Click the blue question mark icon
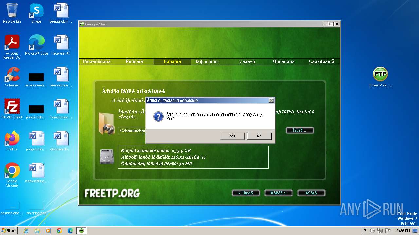This screenshot has width=419, height=235. [x=158, y=117]
